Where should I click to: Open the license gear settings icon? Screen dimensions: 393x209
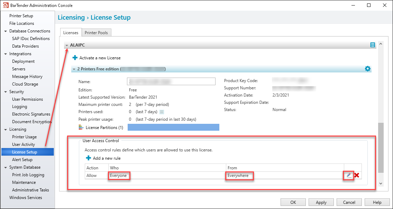click(367, 69)
